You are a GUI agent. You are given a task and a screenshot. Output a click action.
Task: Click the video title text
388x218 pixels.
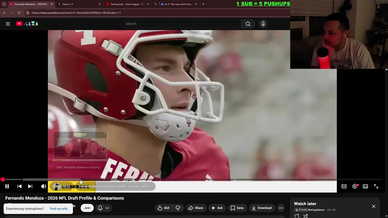coord(65,198)
